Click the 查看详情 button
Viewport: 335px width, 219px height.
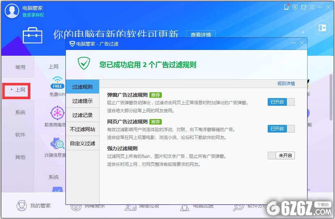click(x=201, y=34)
